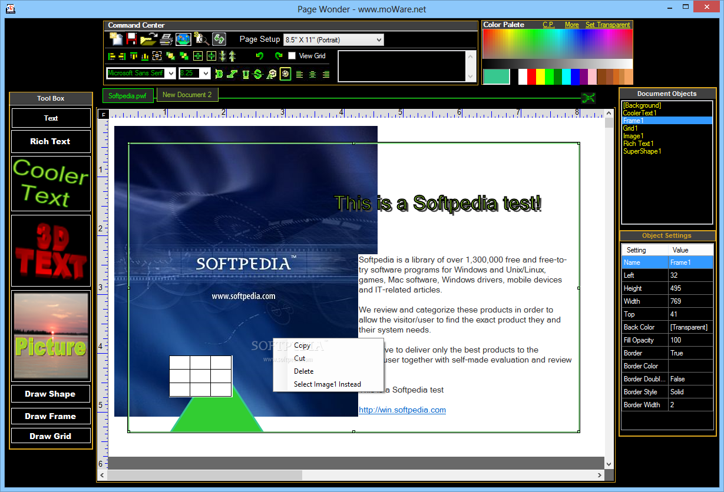The height and width of the screenshot is (492, 724).
Task: Click the double down arrows icon
Action: [x=223, y=56]
